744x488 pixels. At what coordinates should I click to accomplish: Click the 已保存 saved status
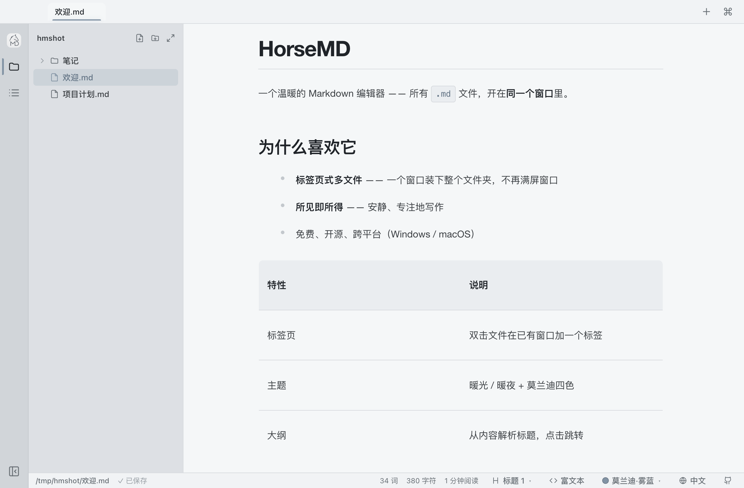[133, 481]
